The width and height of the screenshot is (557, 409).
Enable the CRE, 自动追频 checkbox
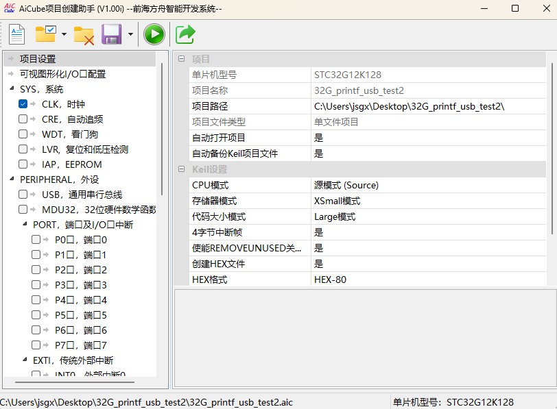pyautogui.click(x=23, y=119)
